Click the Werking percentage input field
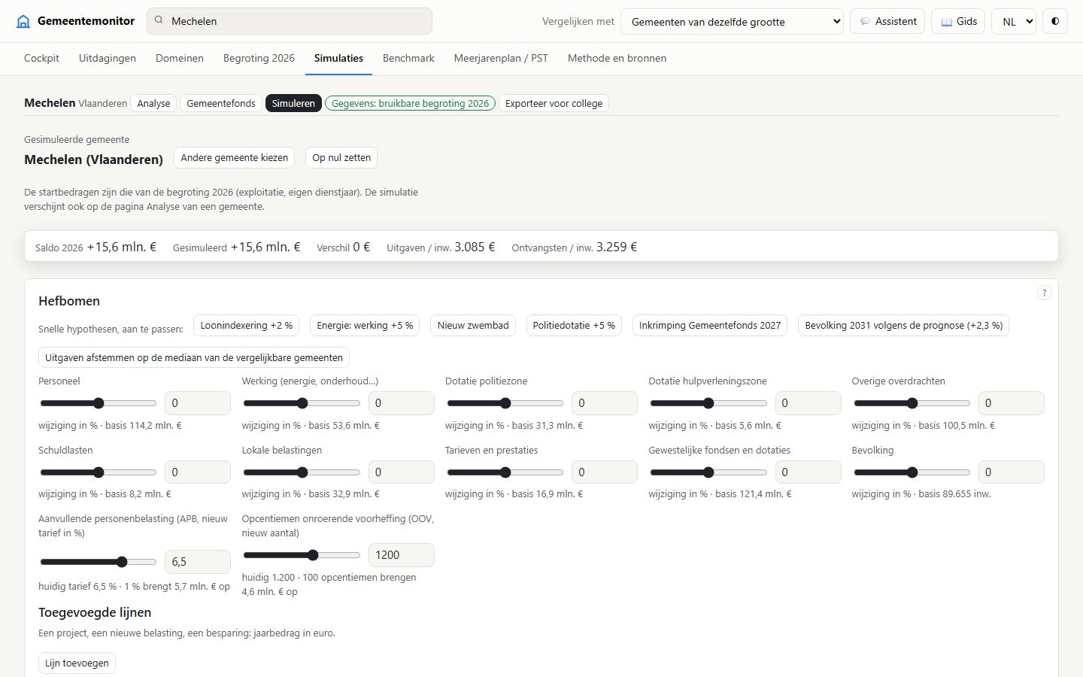The height and width of the screenshot is (677, 1083). click(401, 403)
